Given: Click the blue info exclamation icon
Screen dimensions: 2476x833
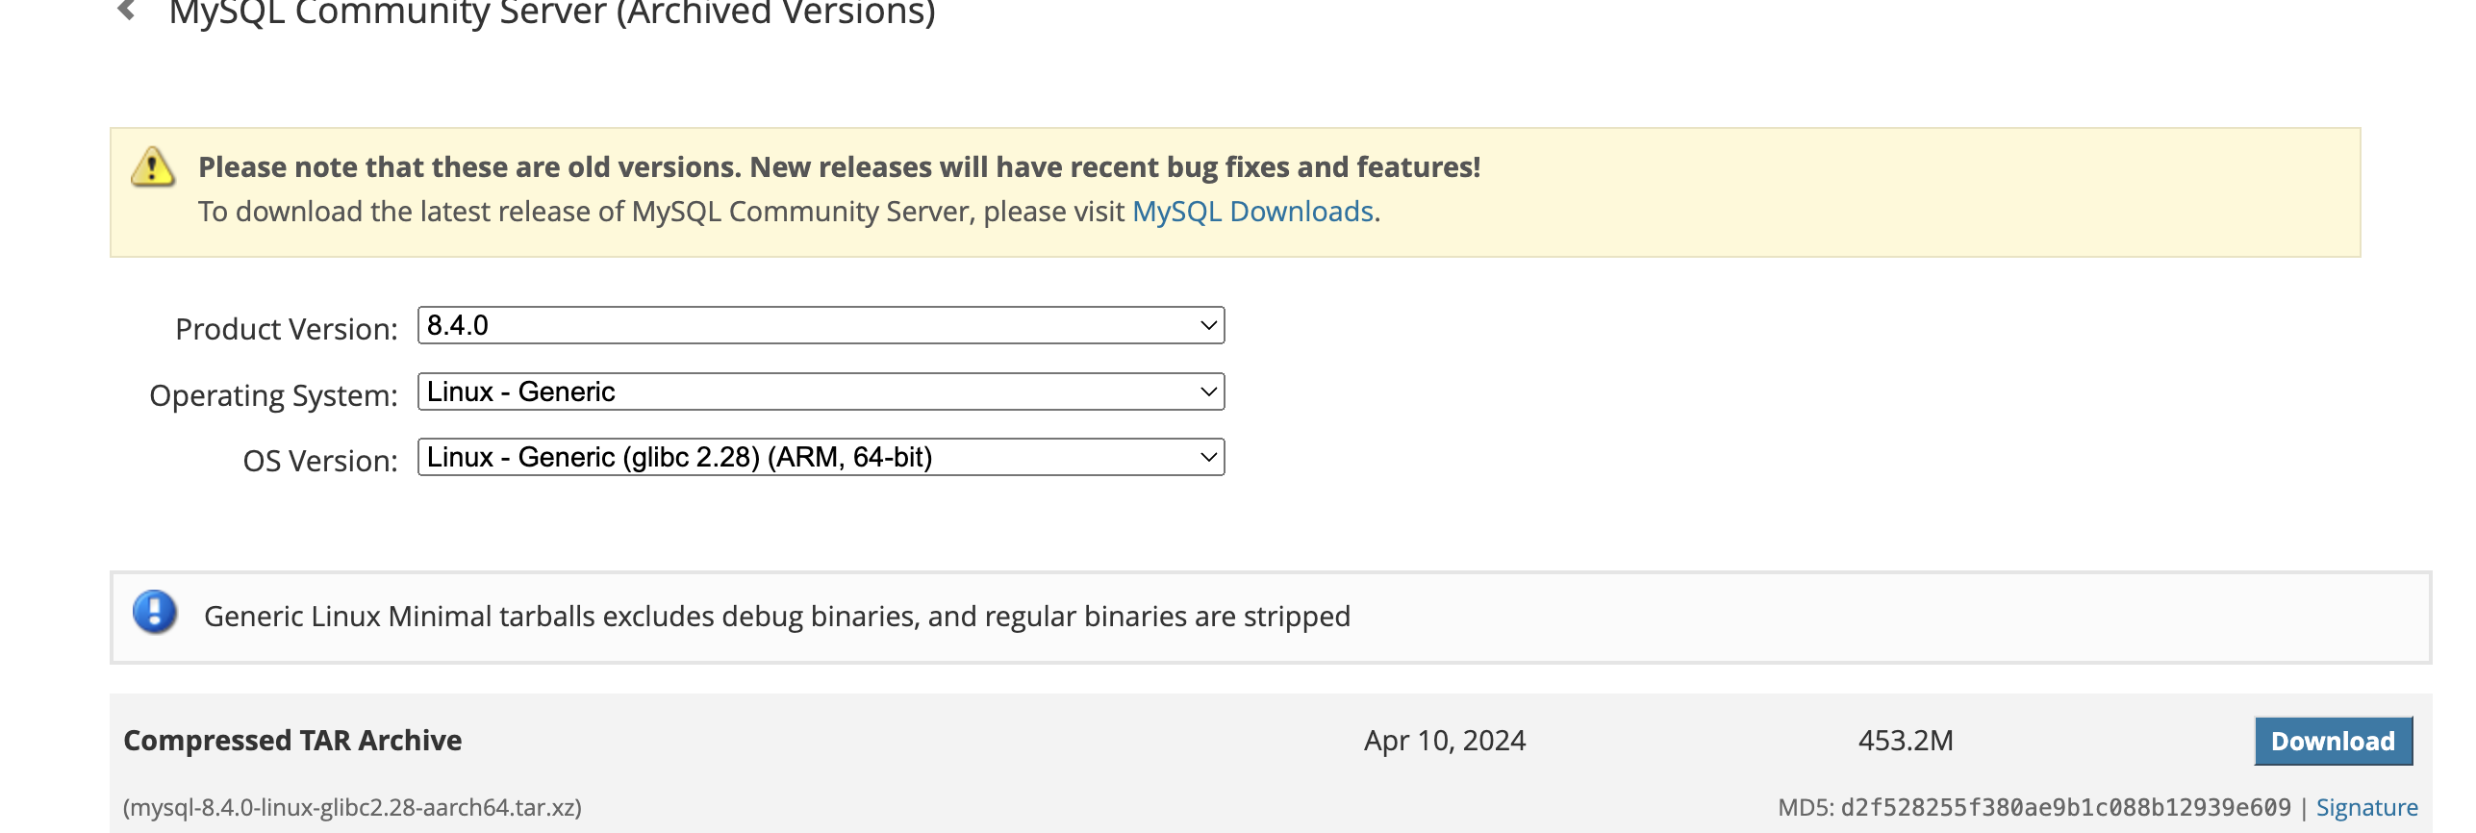Looking at the screenshot, I should click(x=155, y=613).
